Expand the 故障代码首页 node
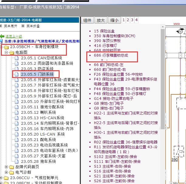Screen dimensions: 186x184 point(6,167)
